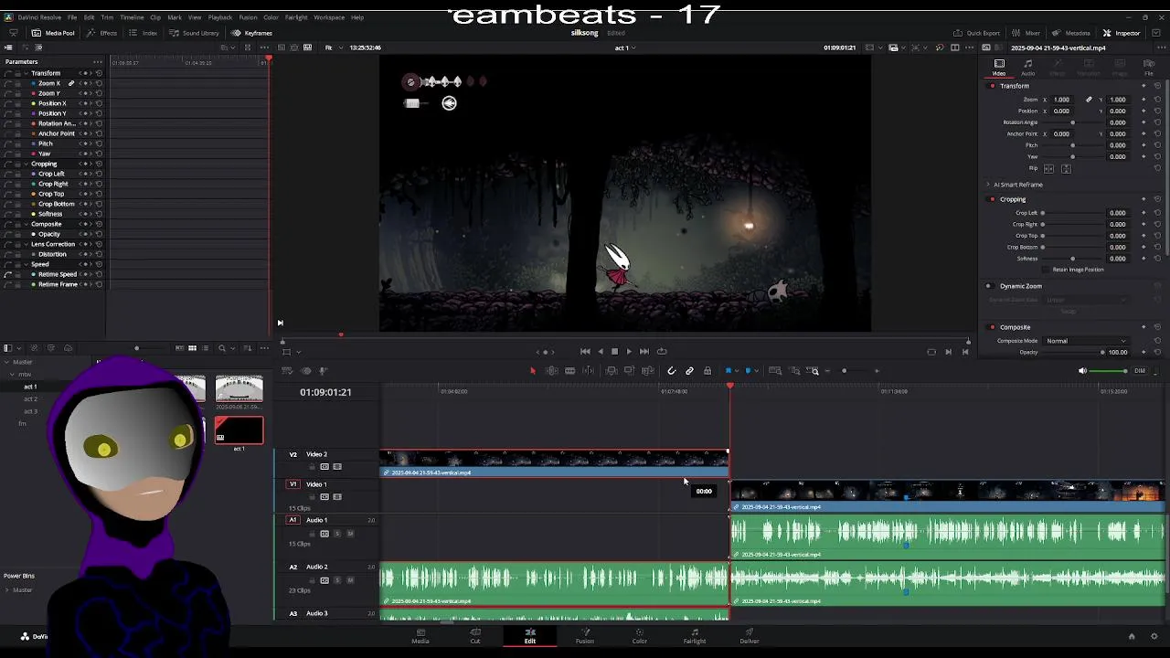Open the Composite Mode dropdown
1170x658 pixels.
coord(1086,341)
